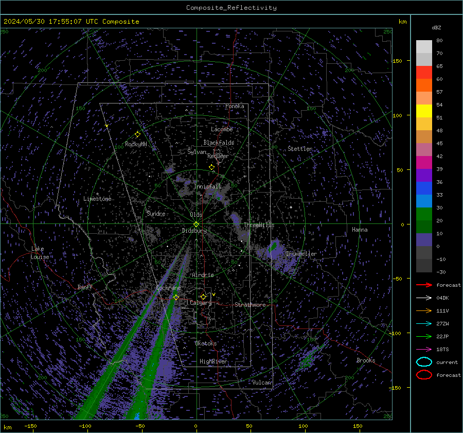Screen dimensions: 463x433
Task: Pick the magenta swatch on dBZ scale
Action: [424, 162]
